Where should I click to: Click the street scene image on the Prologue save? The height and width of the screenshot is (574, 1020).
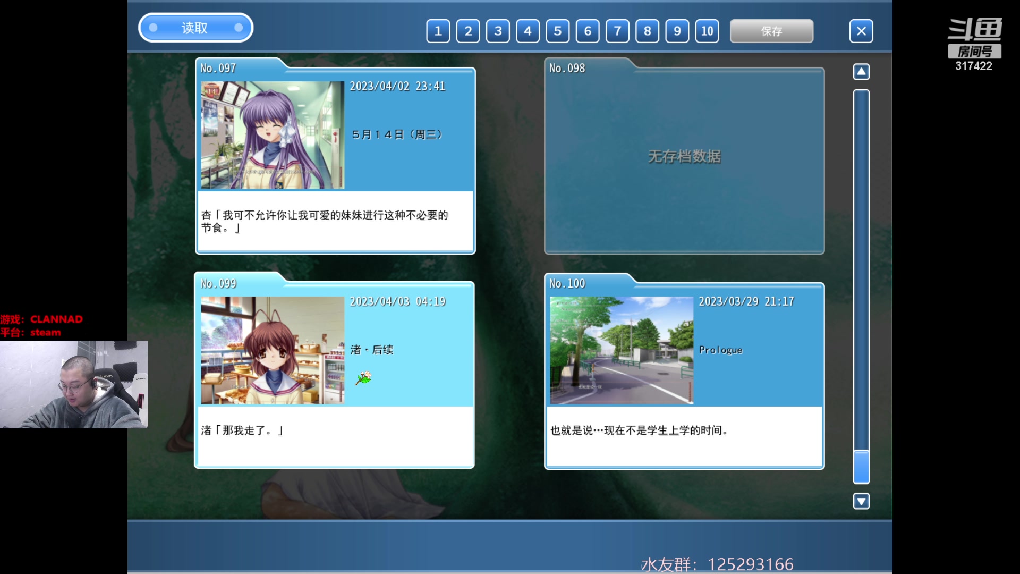tap(620, 350)
